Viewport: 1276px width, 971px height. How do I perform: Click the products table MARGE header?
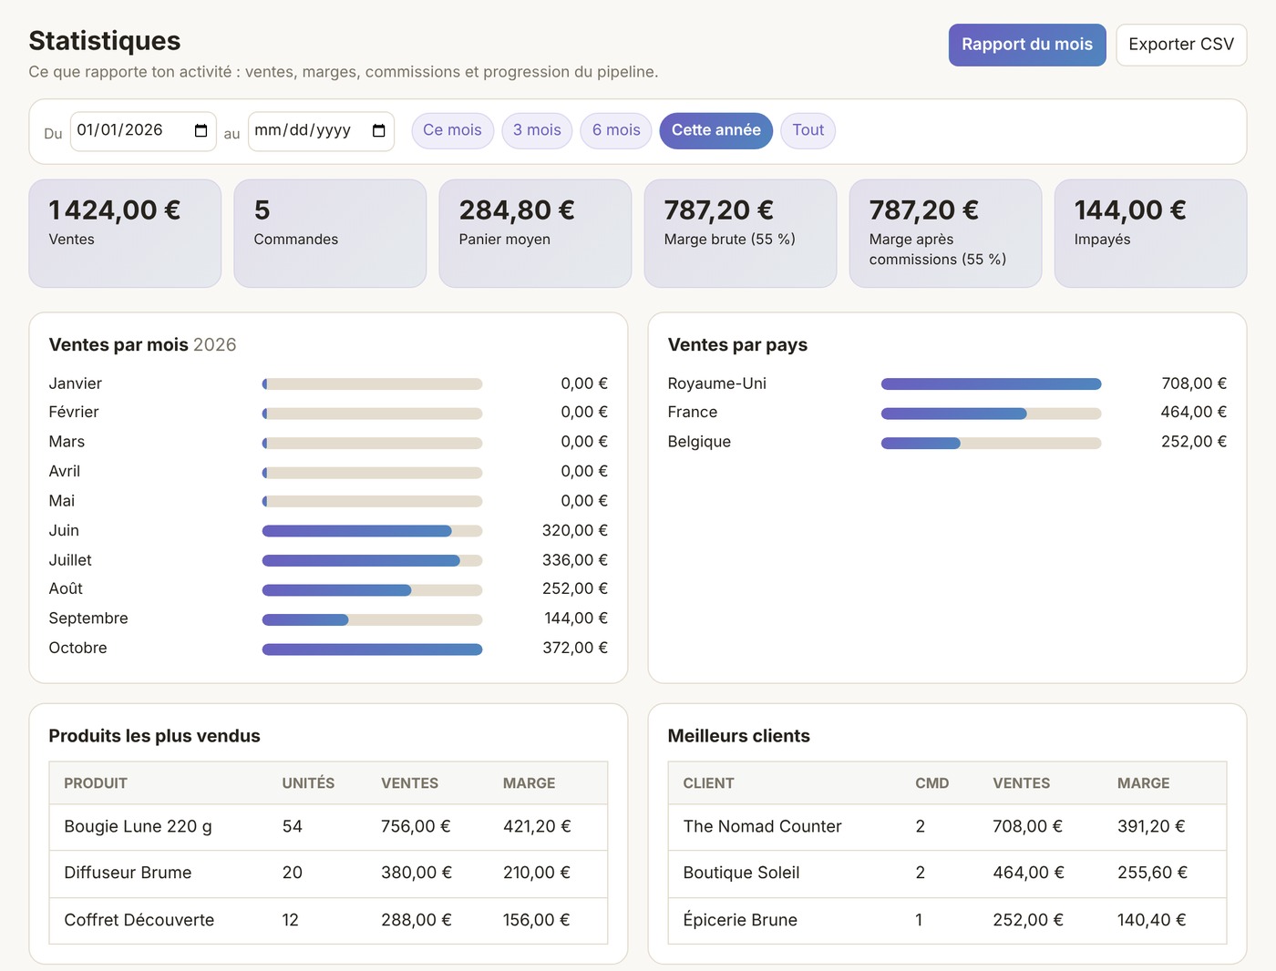click(x=529, y=783)
